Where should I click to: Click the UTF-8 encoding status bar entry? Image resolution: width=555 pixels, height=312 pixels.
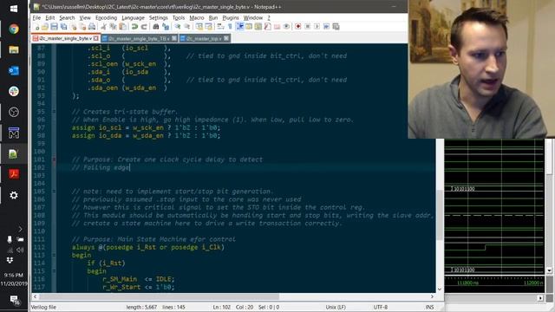pos(381,307)
